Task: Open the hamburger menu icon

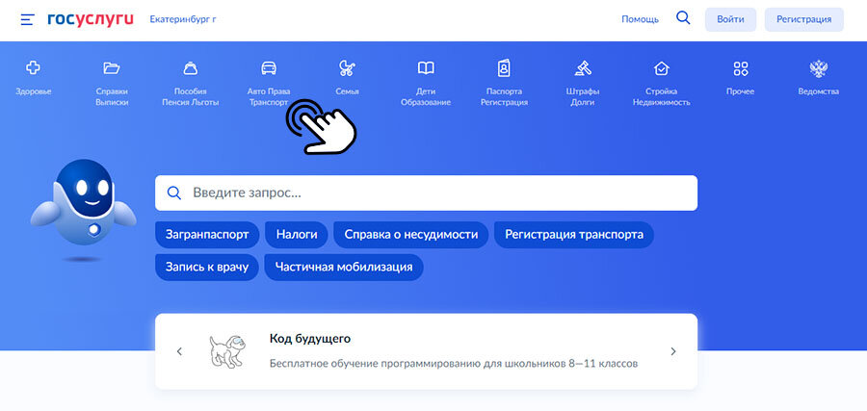Action: (28, 20)
